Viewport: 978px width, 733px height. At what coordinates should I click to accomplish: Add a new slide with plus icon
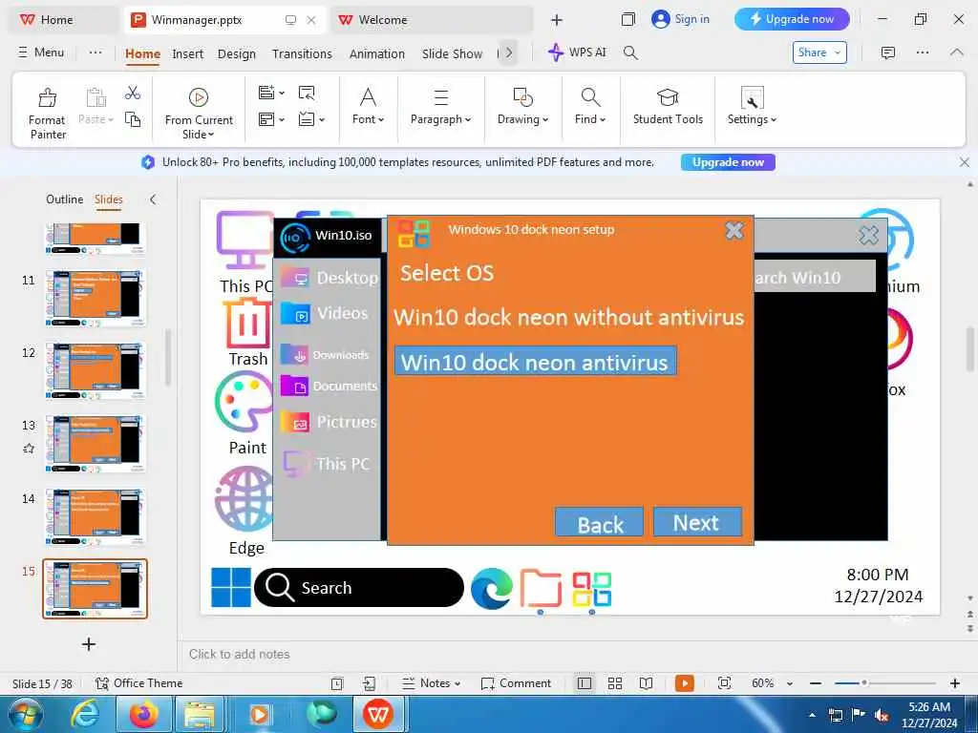click(89, 644)
